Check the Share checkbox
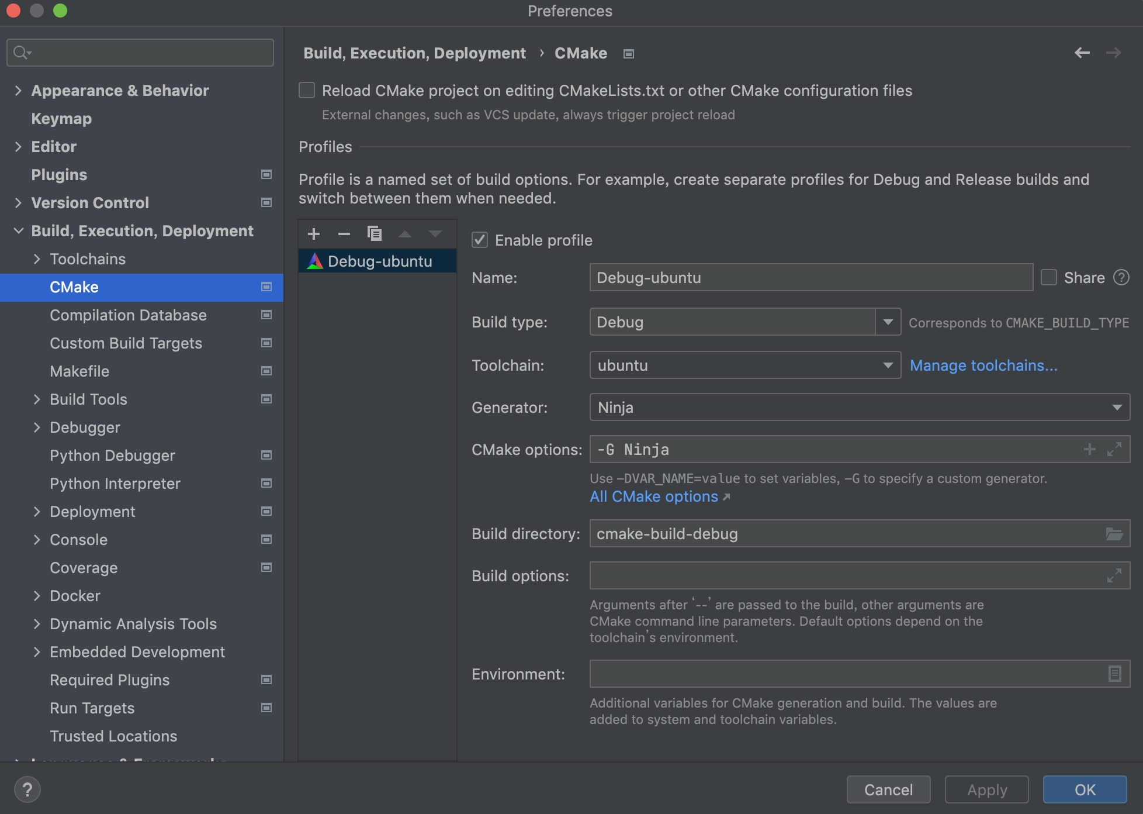 coord(1049,277)
